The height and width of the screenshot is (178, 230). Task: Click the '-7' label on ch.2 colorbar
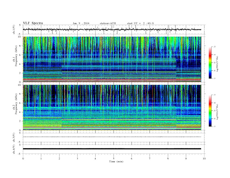[214, 127]
